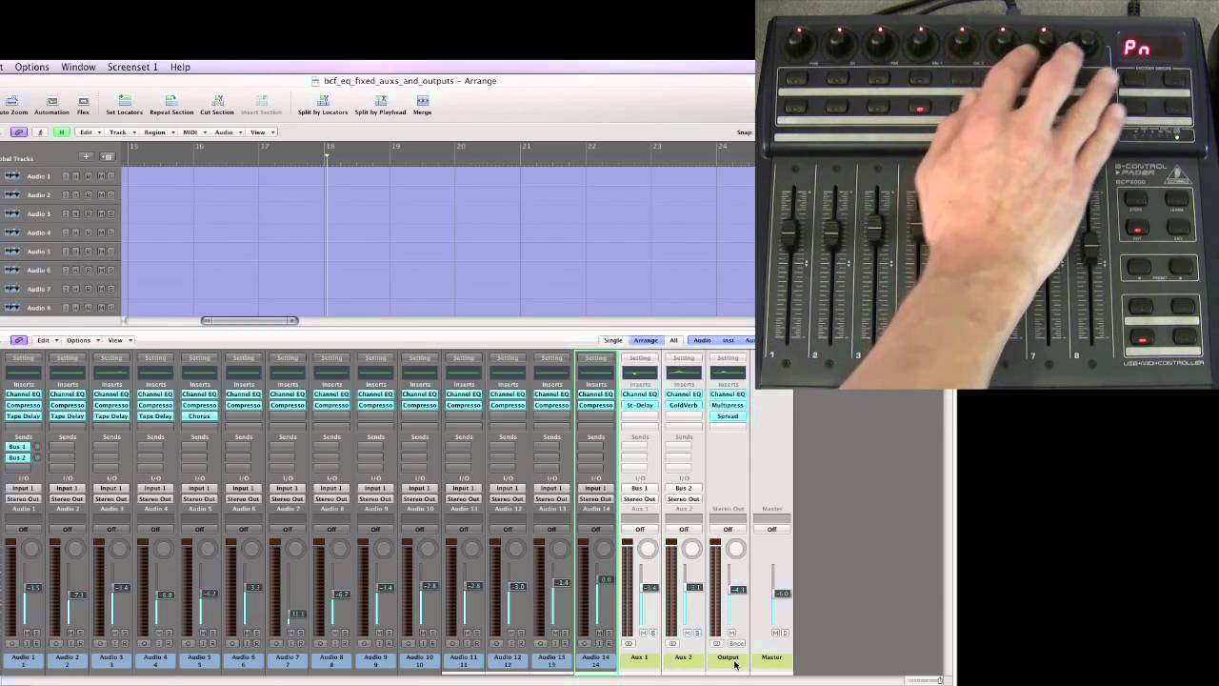
Task: Toggle the green H hide button
Action: point(61,132)
